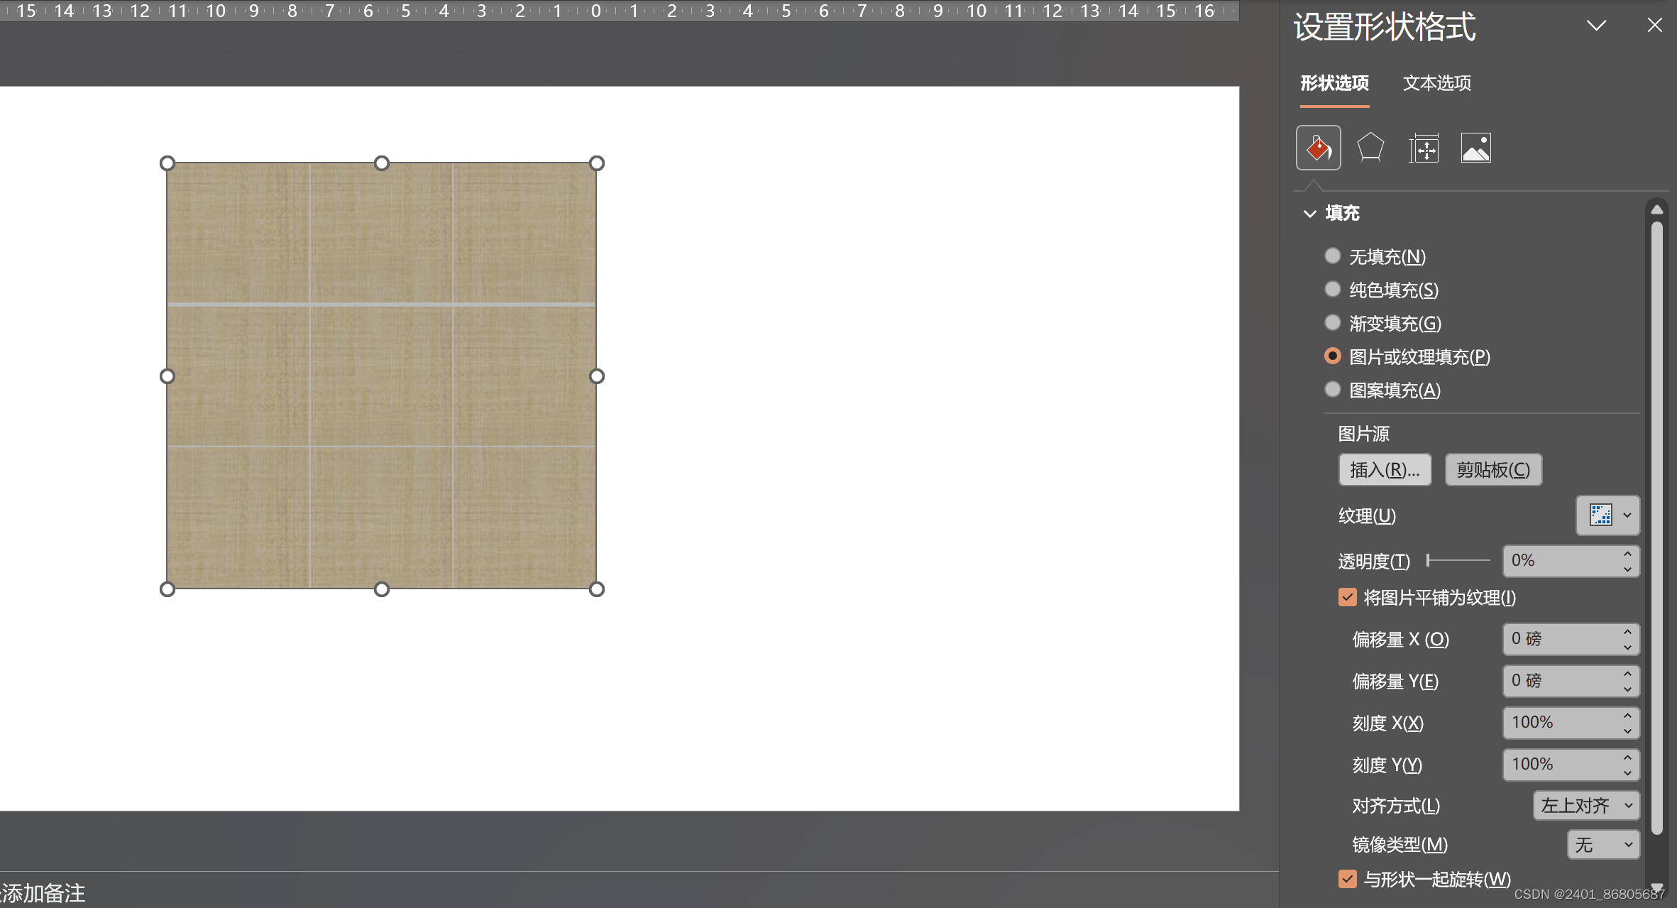Click the 透明度(T) slider track
The width and height of the screenshot is (1677, 908).
click(x=1458, y=561)
